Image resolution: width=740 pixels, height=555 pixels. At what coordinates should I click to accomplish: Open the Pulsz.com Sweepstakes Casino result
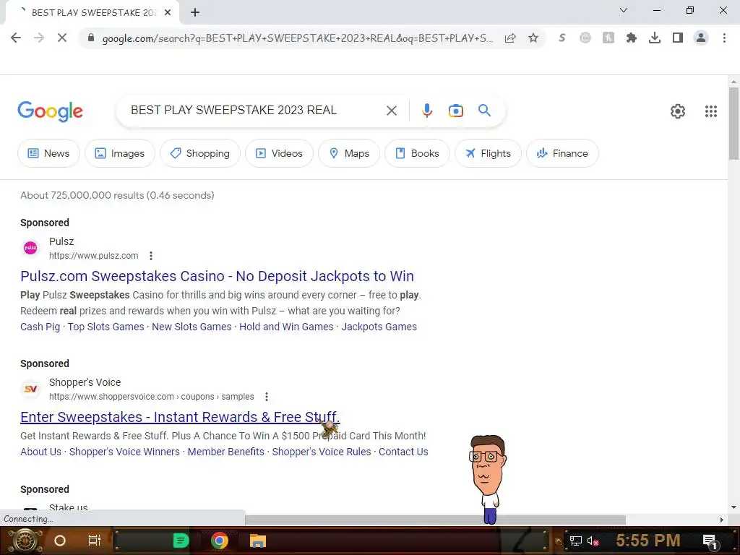(x=217, y=275)
